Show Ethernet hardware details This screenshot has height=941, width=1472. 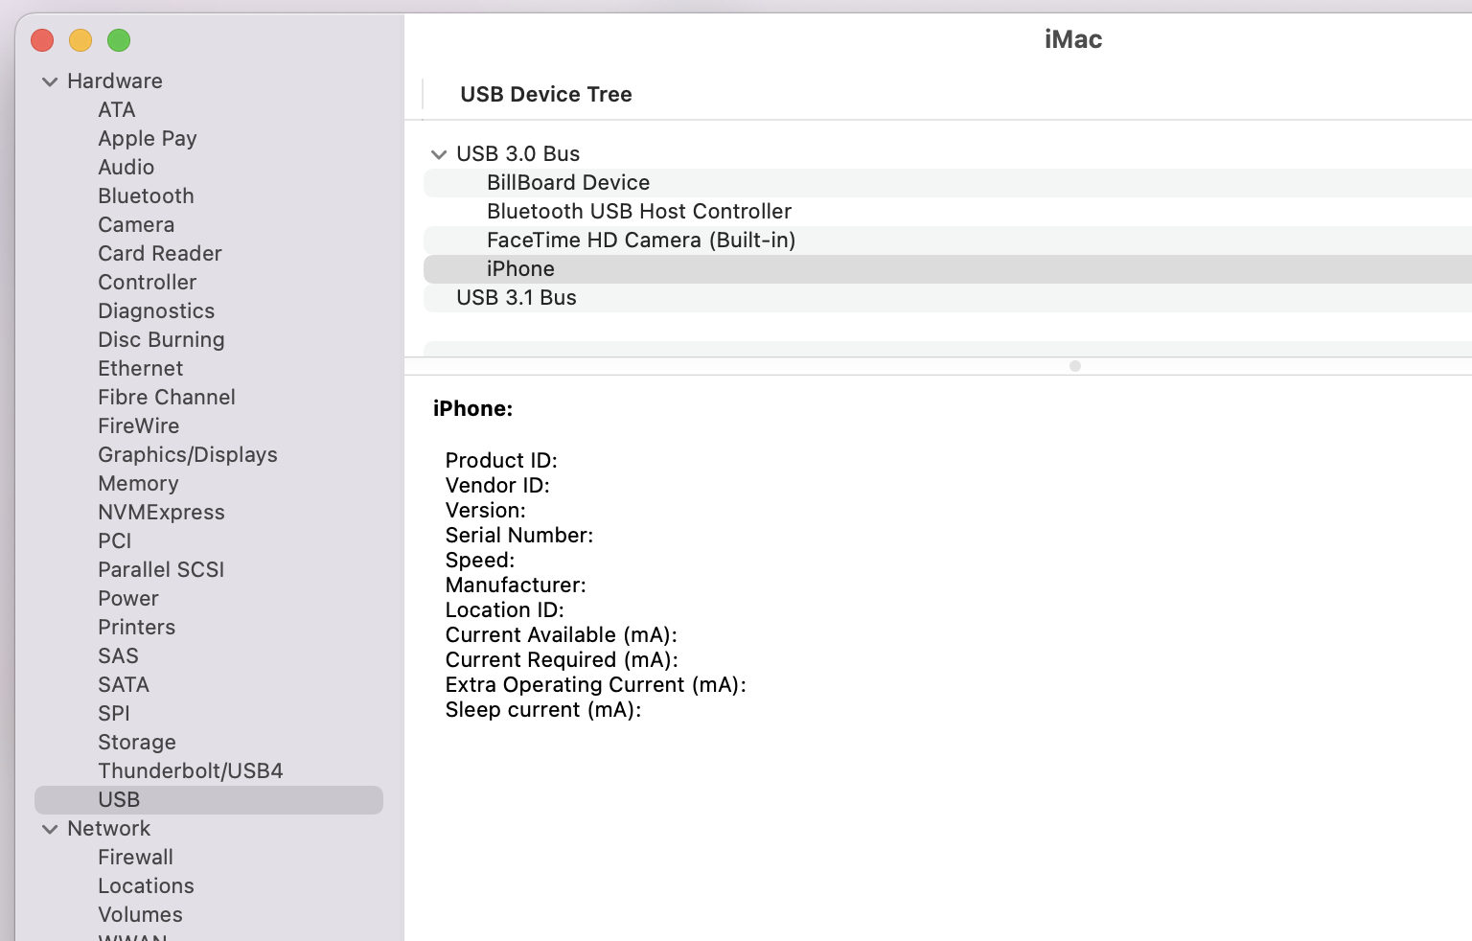[140, 369]
